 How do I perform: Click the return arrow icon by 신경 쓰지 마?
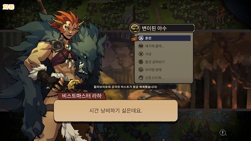point(141,78)
